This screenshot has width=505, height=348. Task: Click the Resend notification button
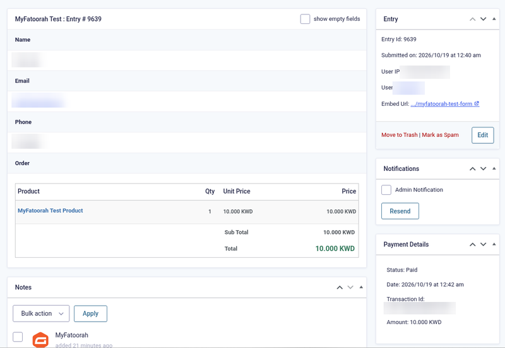click(400, 211)
